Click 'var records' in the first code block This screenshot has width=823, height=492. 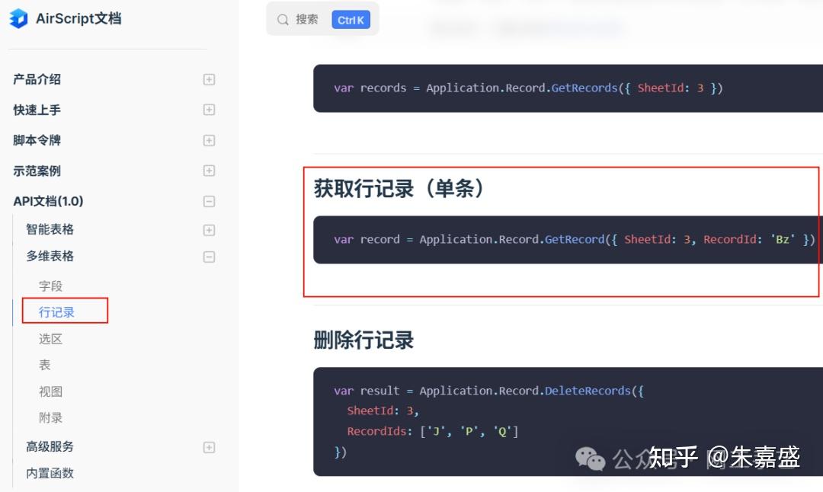tap(370, 88)
